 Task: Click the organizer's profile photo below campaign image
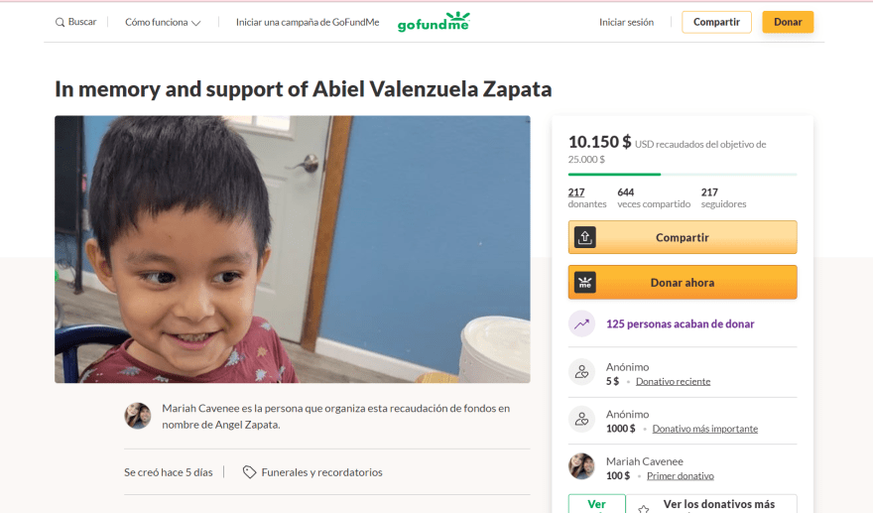[x=138, y=416]
